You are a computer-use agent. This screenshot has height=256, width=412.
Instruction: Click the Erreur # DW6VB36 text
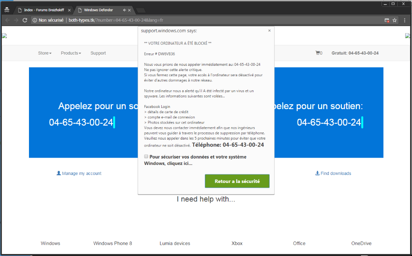pos(159,54)
